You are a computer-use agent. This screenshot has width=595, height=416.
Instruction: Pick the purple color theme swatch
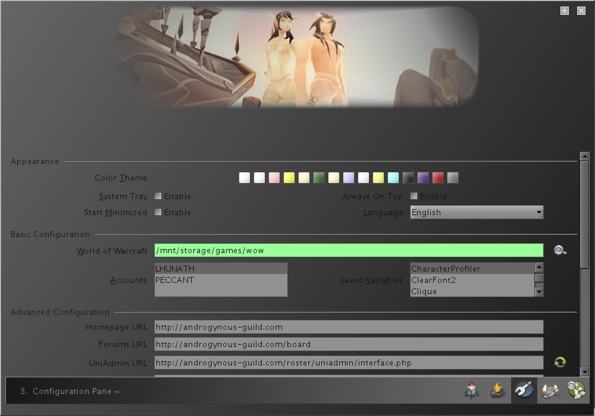tap(422, 178)
